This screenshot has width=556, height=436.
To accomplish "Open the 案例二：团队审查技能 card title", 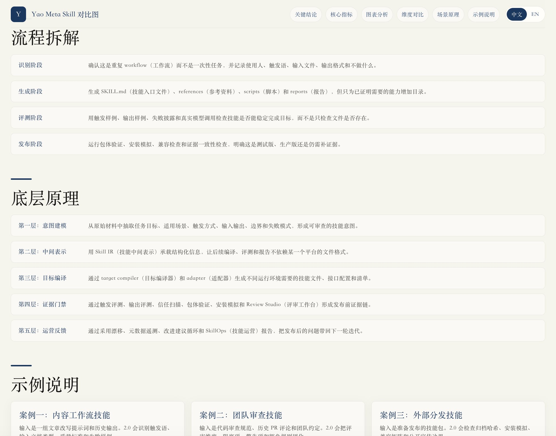I will coord(241,415).
